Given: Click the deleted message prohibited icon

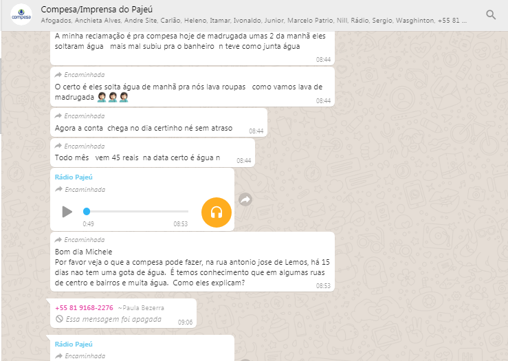Looking at the screenshot, I should (59, 320).
